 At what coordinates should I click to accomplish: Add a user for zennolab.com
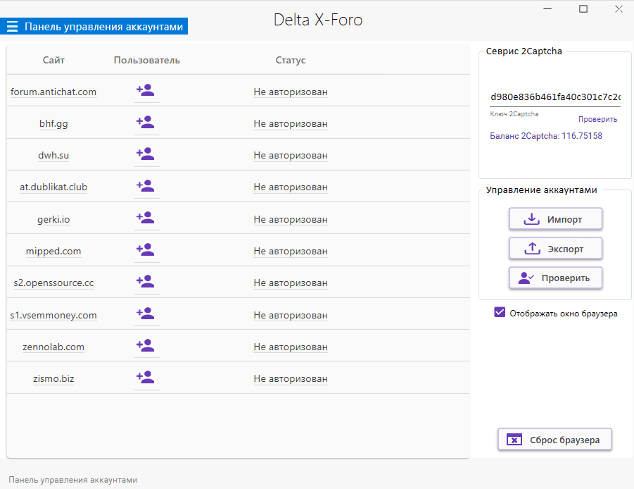click(x=146, y=346)
